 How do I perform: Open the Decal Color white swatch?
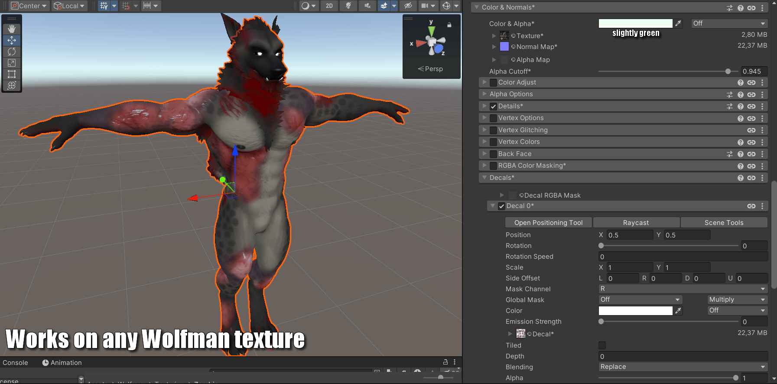(x=635, y=310)
